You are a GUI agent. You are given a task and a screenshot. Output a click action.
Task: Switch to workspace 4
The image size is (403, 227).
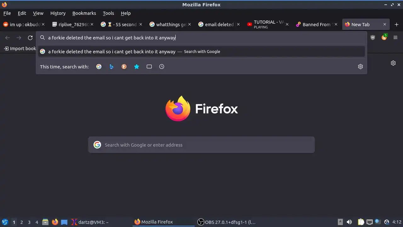click(x=37, y=222)
